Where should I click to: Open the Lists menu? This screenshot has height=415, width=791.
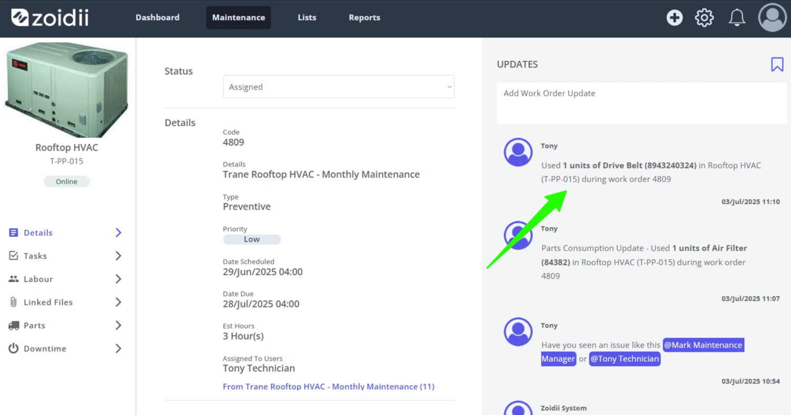point(307,17)
